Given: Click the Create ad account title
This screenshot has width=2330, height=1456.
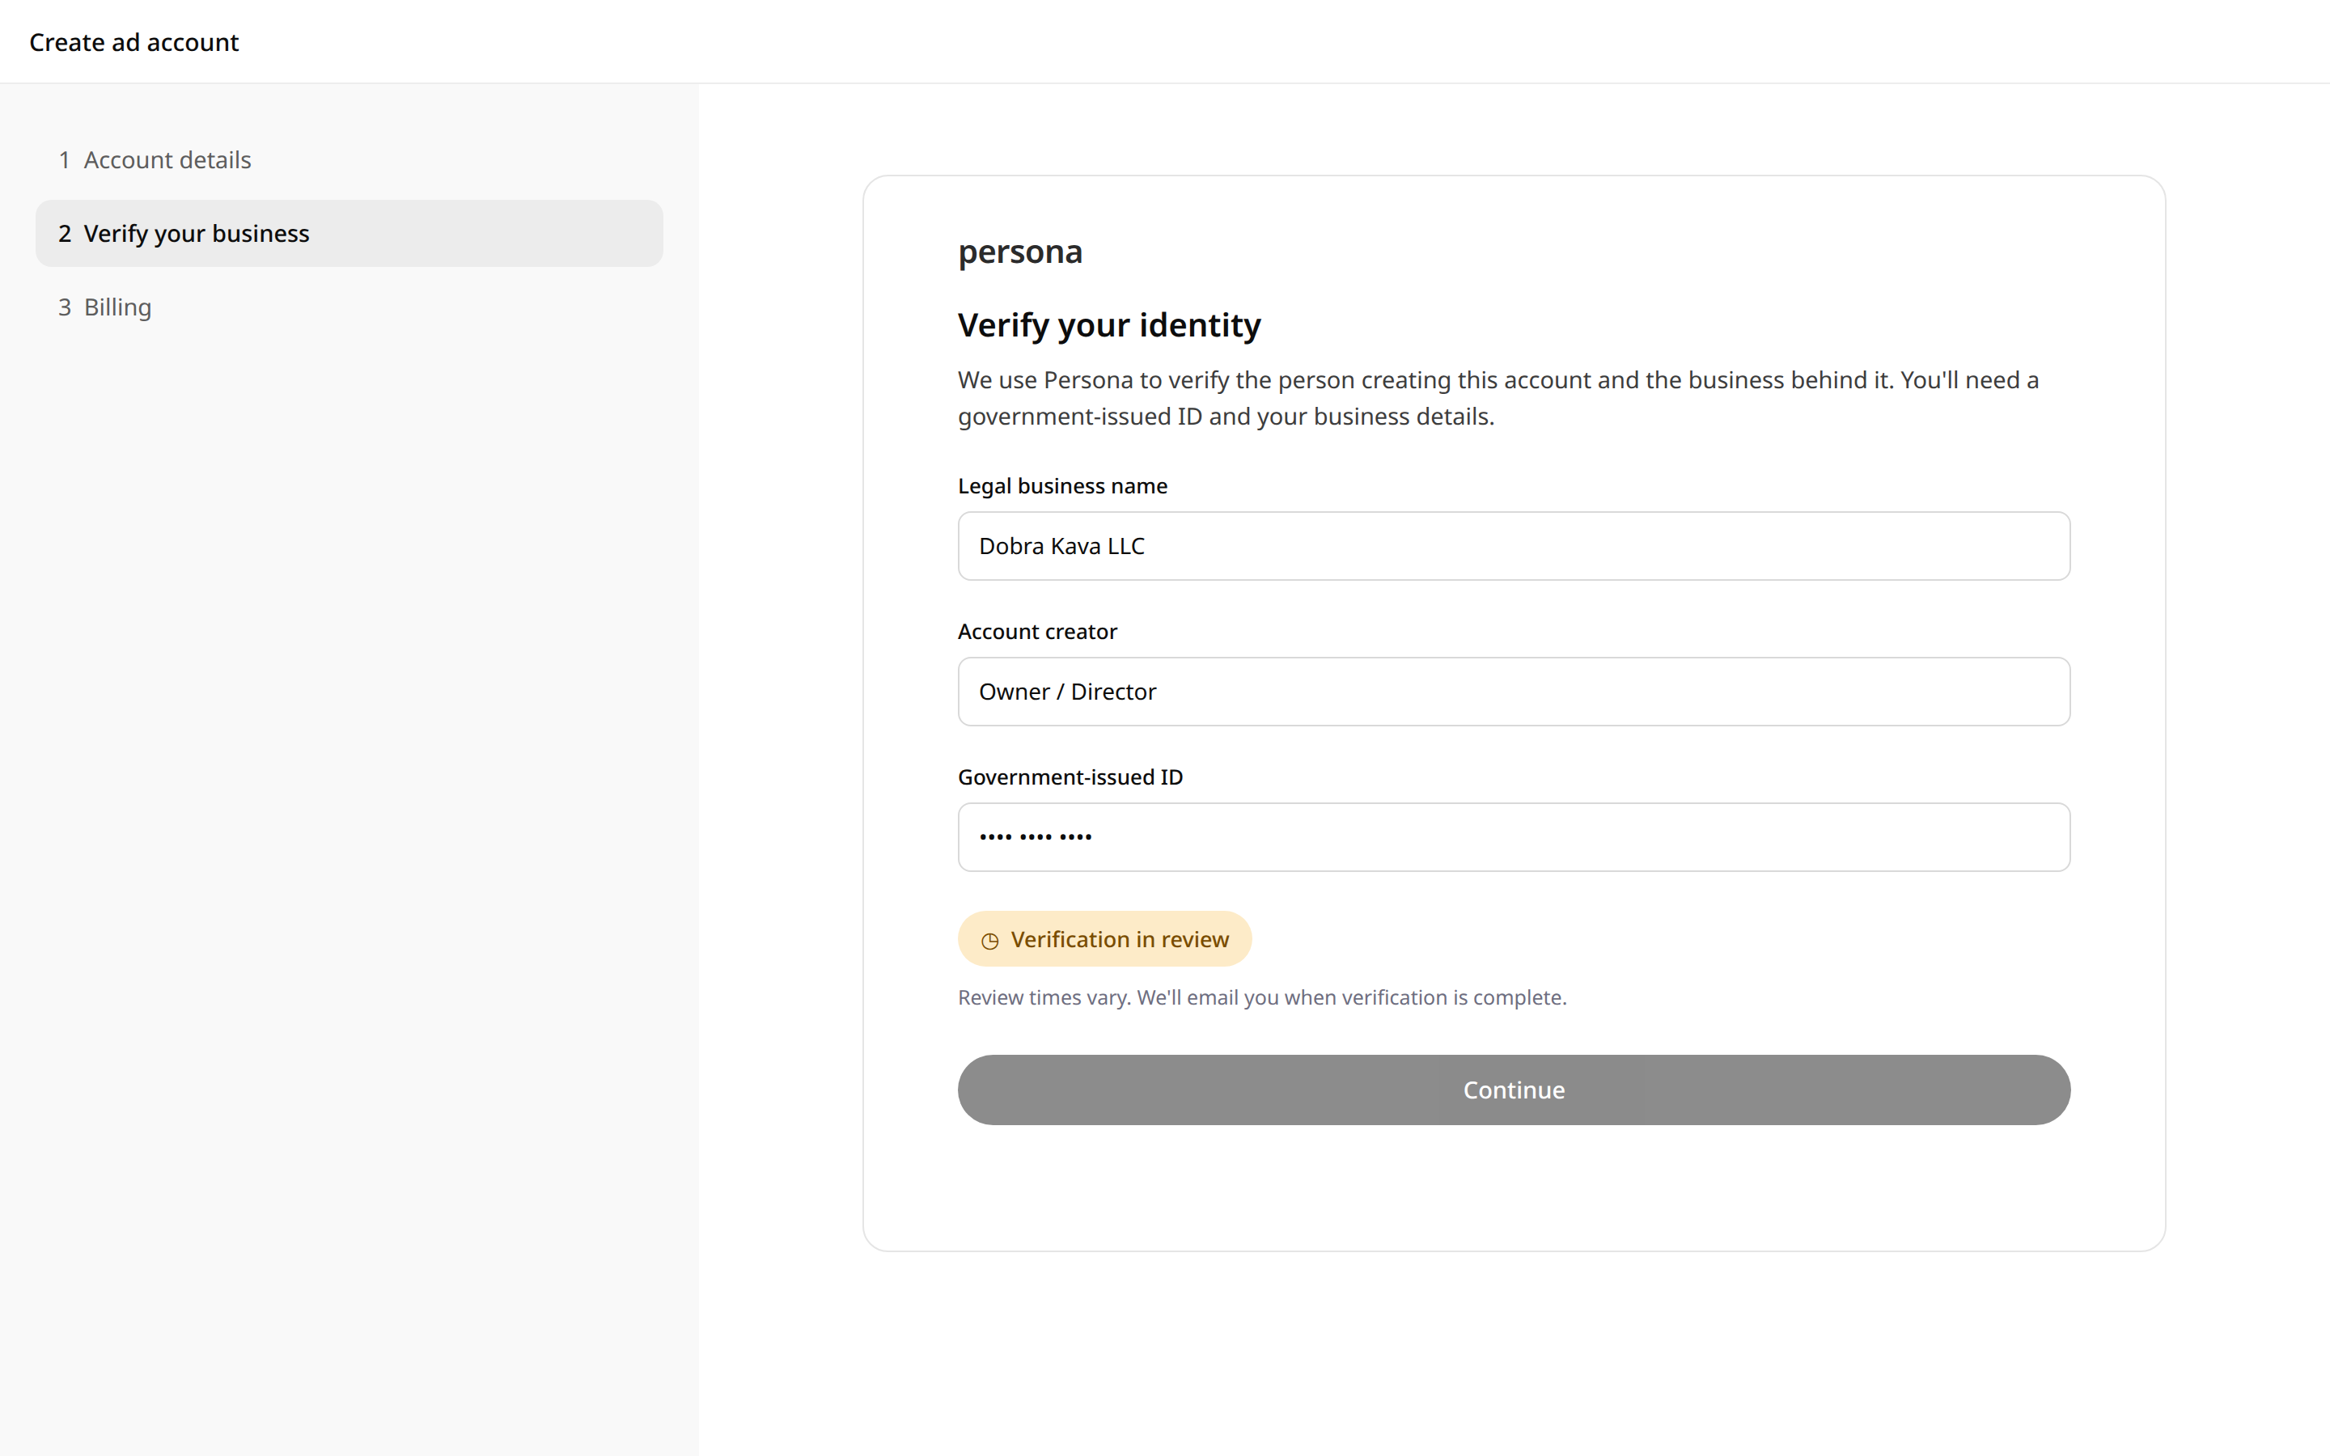Looking at the screenshot, I should pos(133,42).
